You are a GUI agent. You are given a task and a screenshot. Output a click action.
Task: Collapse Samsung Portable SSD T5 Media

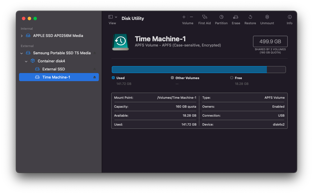point(22,53)
